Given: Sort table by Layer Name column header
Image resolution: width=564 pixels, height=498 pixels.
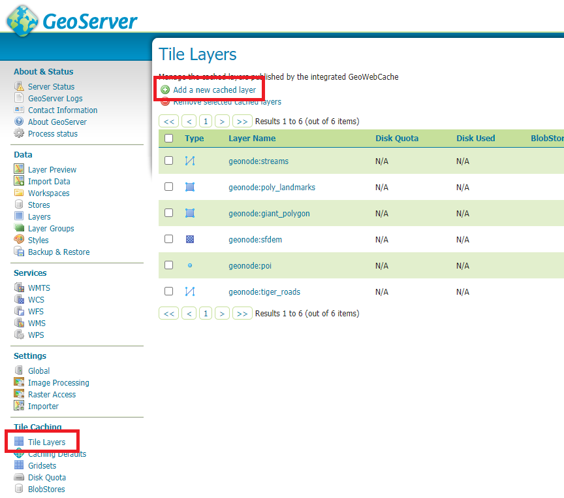Looking at the screenshot, I should click(x=252, y=139).
